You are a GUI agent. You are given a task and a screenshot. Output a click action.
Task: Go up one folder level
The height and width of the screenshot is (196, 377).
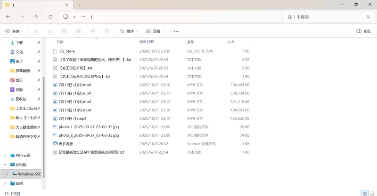(x=36, y=16)
